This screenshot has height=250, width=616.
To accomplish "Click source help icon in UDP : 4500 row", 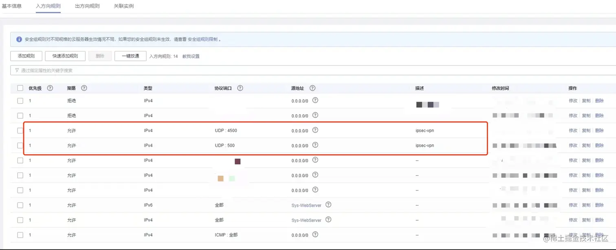I will [x=315, y=130].
